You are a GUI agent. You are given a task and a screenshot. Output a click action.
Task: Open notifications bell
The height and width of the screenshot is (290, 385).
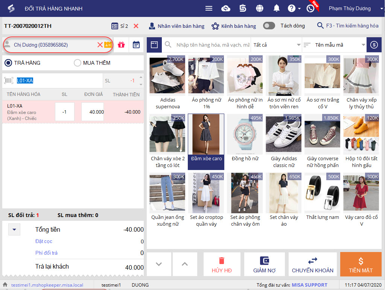pyautogui.click(x=277, y=9)
